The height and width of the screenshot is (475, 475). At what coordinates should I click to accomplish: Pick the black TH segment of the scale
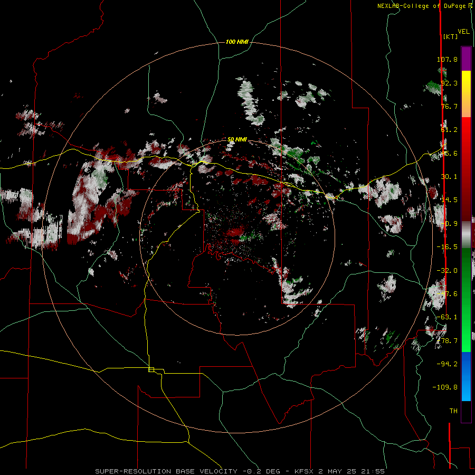pos(466,411)
